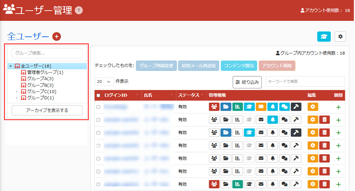The image size is (355, 191).
Task: Open the 20件表示 page size dropdown
Action: (104, 81)
